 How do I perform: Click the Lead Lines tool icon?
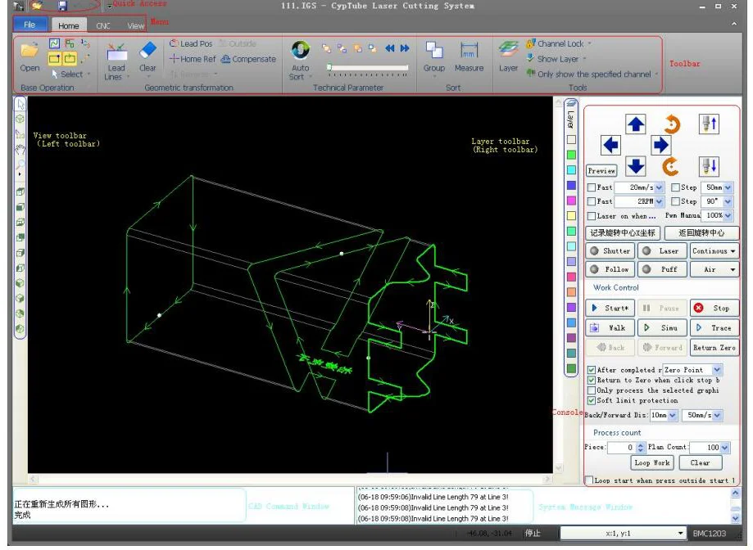point(116,53)
